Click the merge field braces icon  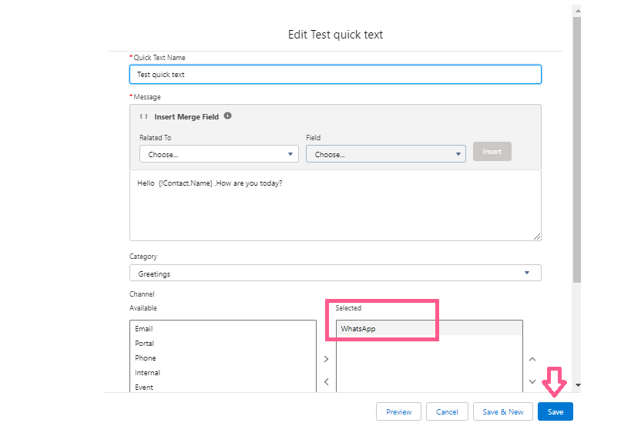pos(144,117)
